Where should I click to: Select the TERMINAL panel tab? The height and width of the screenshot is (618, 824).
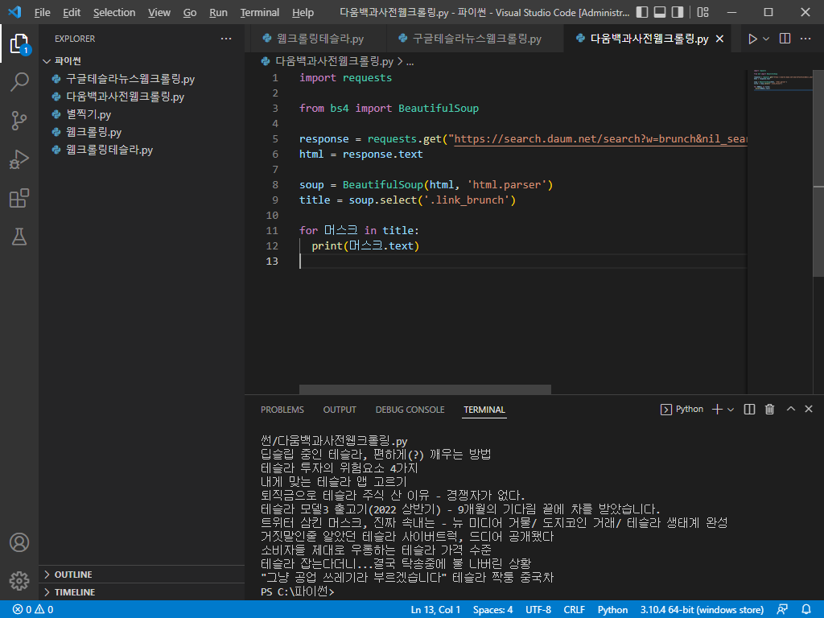[484, 410]
